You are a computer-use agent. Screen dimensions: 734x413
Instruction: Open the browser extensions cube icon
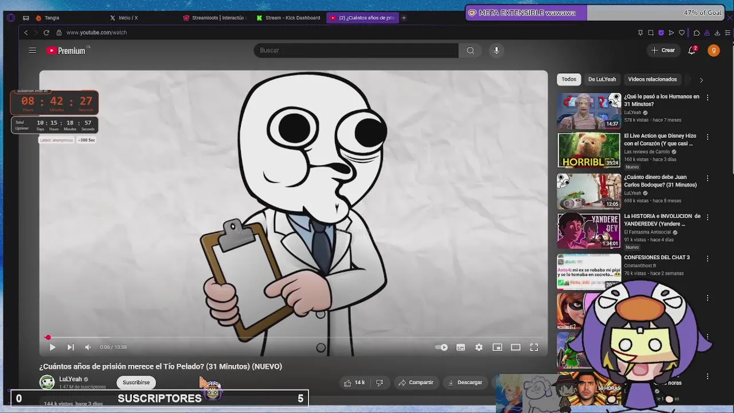[696, 33]
